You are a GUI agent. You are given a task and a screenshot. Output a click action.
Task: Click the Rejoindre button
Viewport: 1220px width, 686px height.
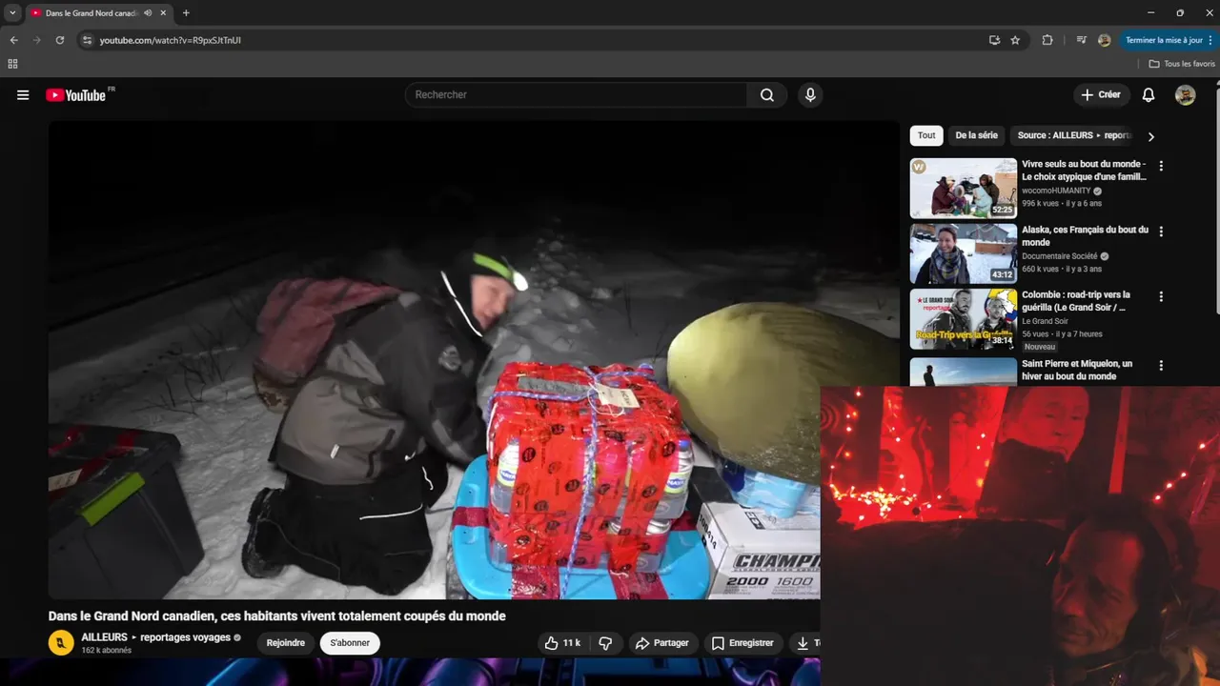pyautogui.click(x=286, y=643)
